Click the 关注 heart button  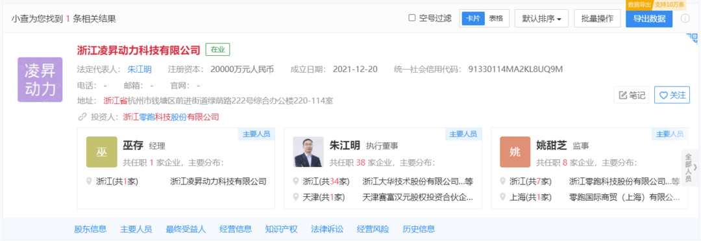pyautogui.click(x=672, y=95)
